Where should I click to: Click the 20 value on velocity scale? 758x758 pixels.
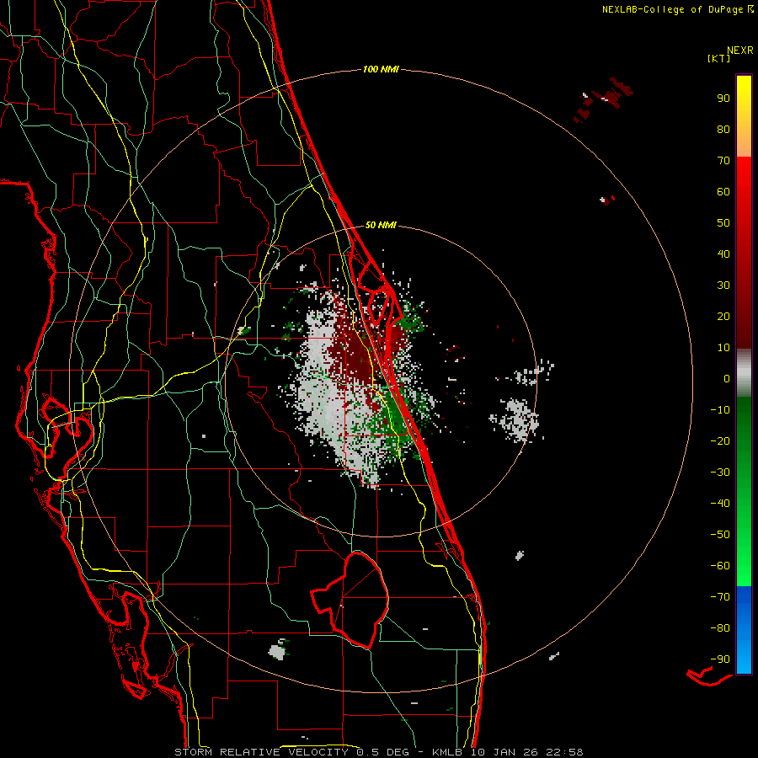[x=723, y=316]
